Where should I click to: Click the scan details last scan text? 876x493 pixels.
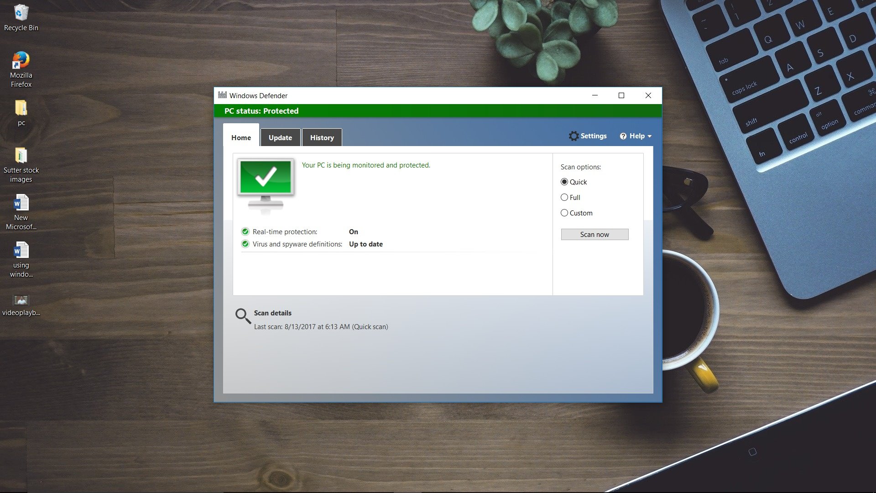(x=321, y=326)
